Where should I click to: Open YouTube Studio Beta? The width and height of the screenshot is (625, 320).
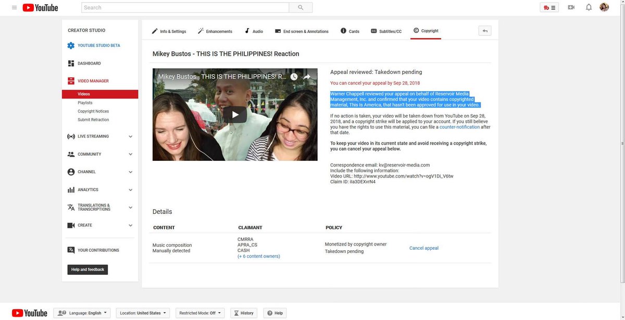[99, 46]
